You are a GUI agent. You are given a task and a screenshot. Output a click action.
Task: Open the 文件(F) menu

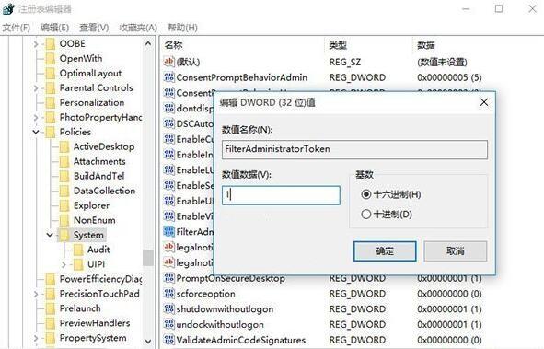[17, 27]
